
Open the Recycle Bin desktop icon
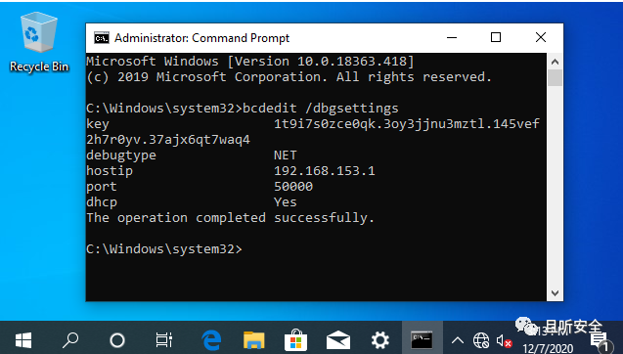[39, 42]
